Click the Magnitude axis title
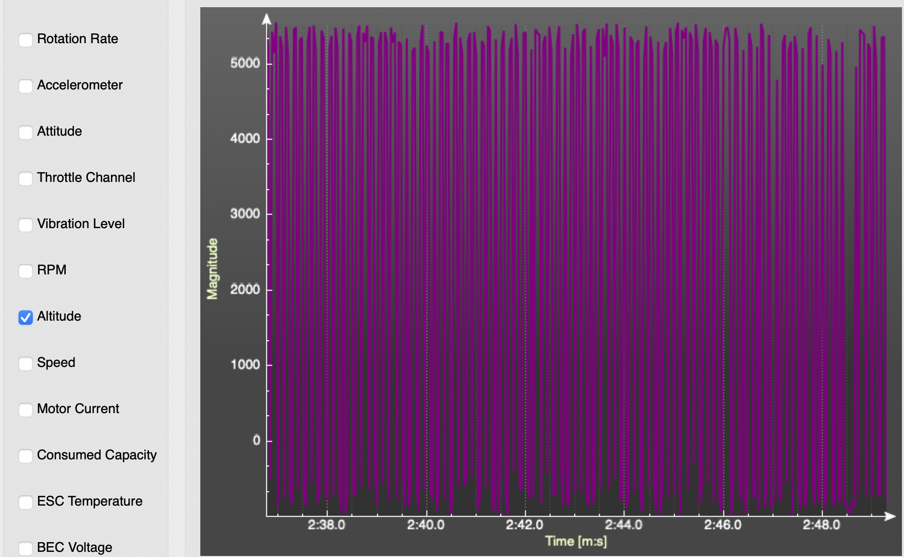 click(x=212, y=269)
